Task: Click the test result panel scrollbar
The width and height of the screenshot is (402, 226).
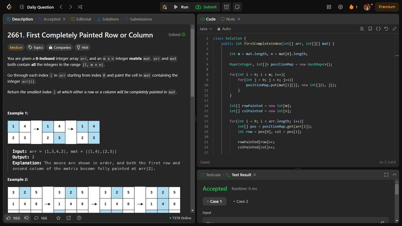Action: tap(397, 189)
